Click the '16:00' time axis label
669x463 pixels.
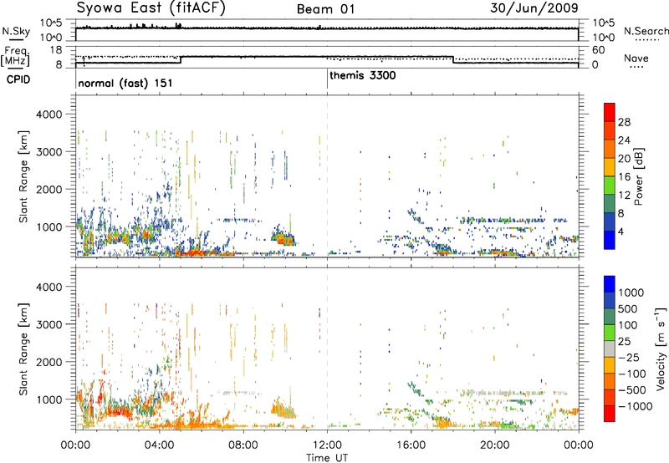coord(411,445)
